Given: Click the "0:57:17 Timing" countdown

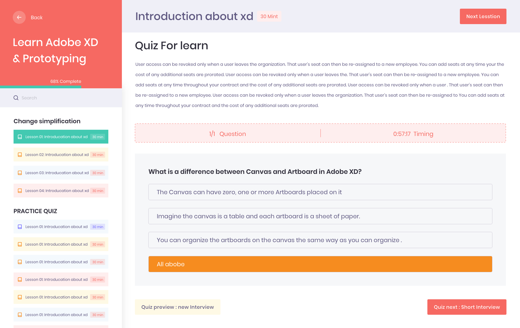Looking at the screenshot, I should click(x=413, y=134).
